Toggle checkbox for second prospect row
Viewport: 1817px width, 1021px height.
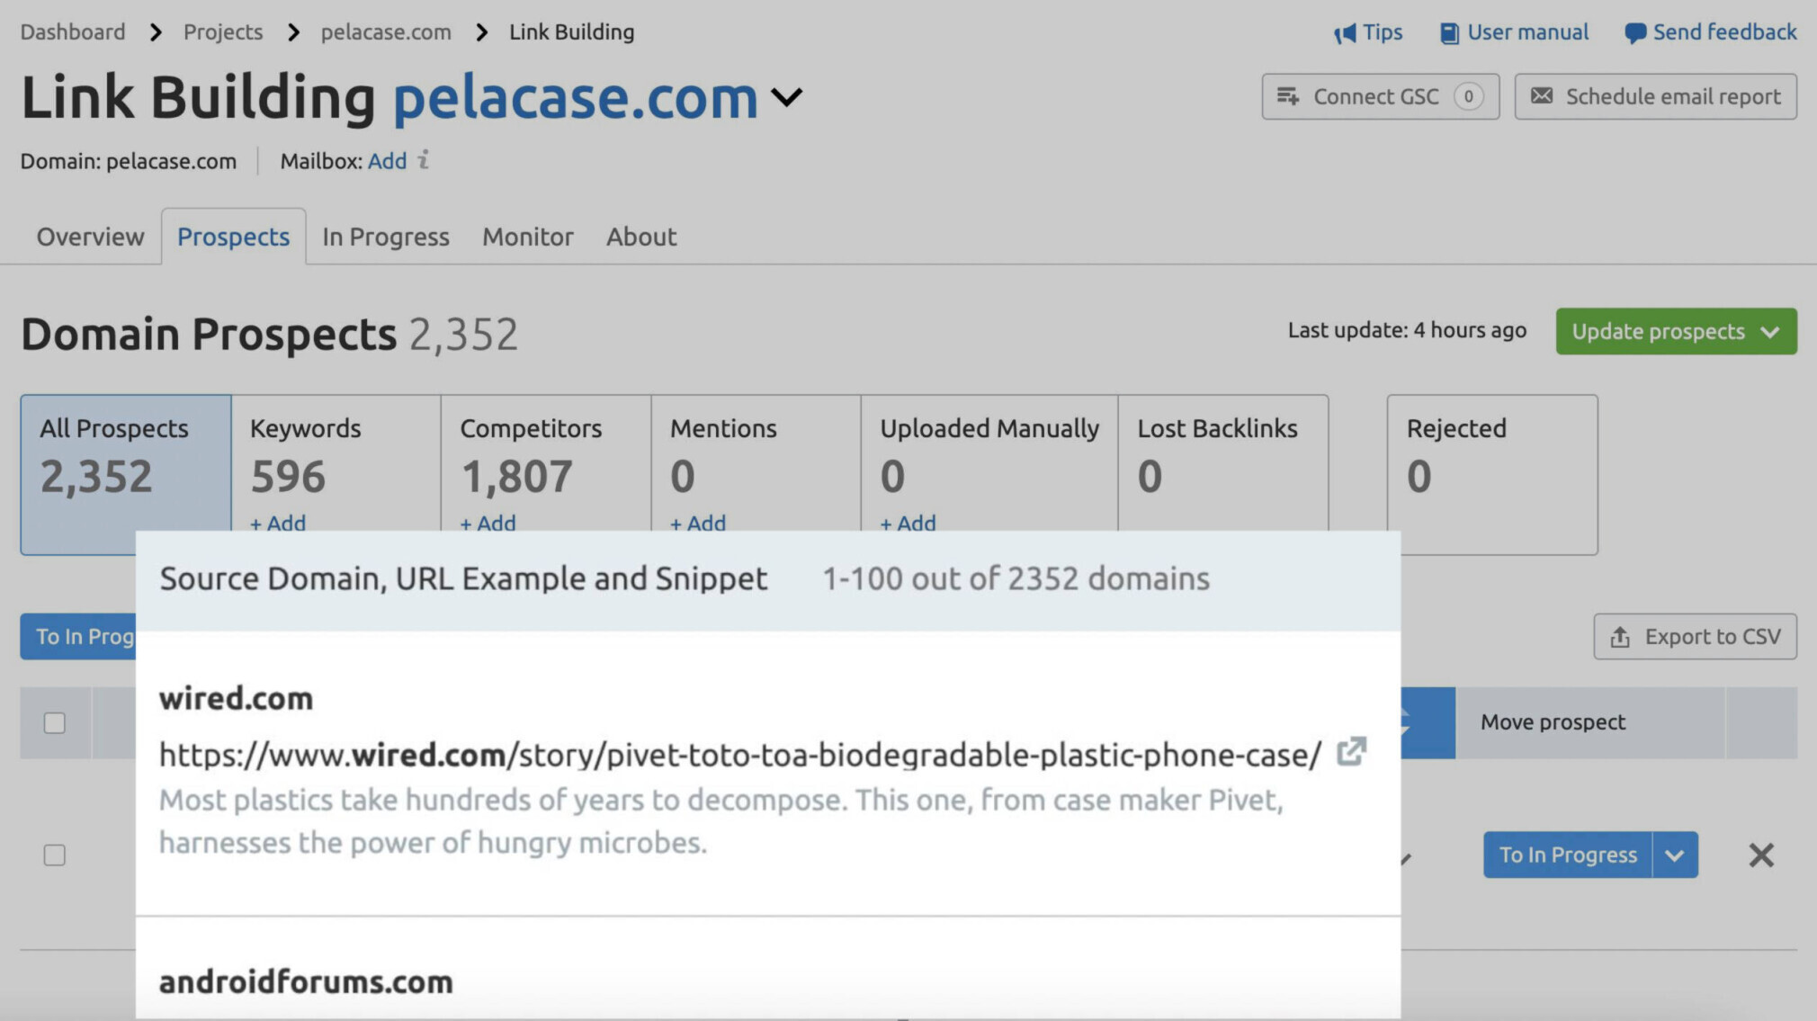coord(55,855)
